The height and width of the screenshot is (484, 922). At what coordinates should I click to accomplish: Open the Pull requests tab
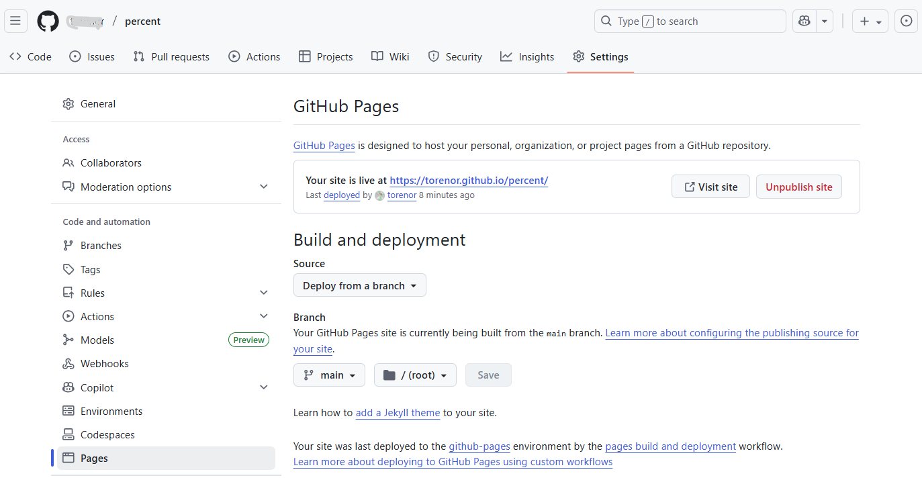pyautogui.click(x=171, y=56)
